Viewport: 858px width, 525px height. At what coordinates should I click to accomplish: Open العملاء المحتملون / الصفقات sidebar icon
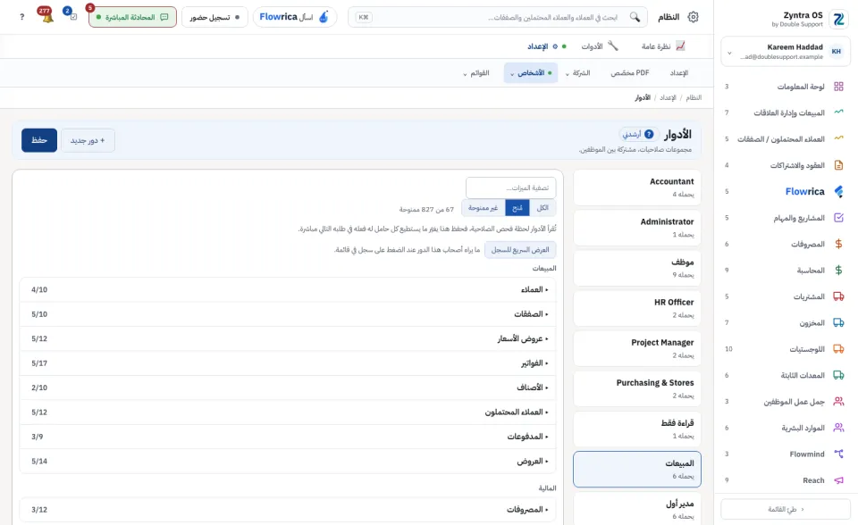pos(838,138)
